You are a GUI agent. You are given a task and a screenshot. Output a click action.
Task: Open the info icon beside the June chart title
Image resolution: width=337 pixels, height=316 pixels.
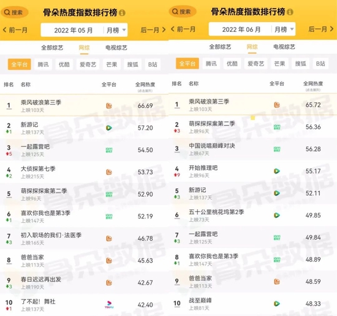(x=290, y=12)
